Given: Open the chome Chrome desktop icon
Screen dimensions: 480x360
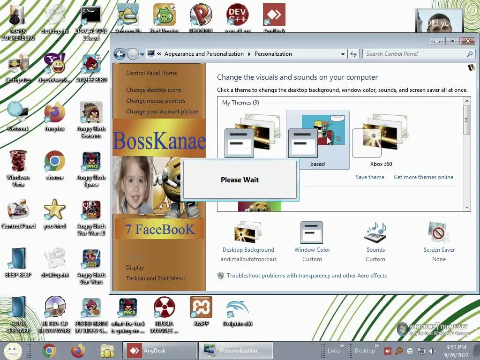Looking at the screenshot, I should [x=54, y=165].
